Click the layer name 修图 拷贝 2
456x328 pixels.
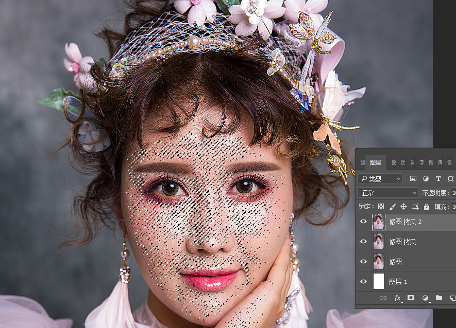[406, 222]
